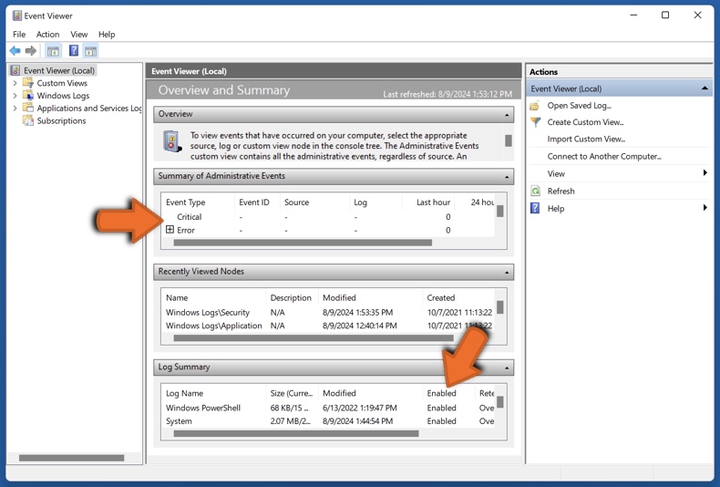Select the Windows Logs\Security row
Image resolution: width=720 pixels, height=487 pixels.
327,313
